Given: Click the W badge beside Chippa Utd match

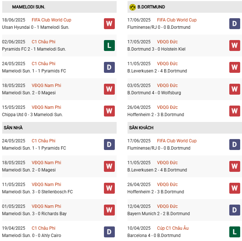Looking at the screenshot, I should (109, 111).
